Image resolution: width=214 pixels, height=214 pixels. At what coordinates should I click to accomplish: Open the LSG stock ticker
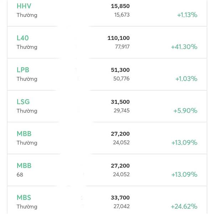[x=23, y=102]
